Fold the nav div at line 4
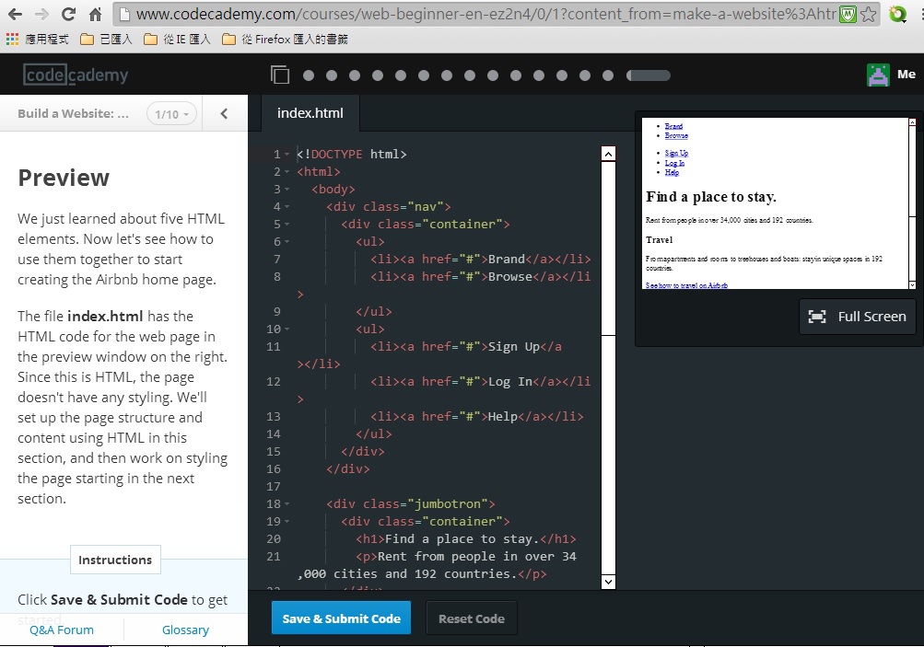Screen dimensions: 924x647 coord(287,207)
